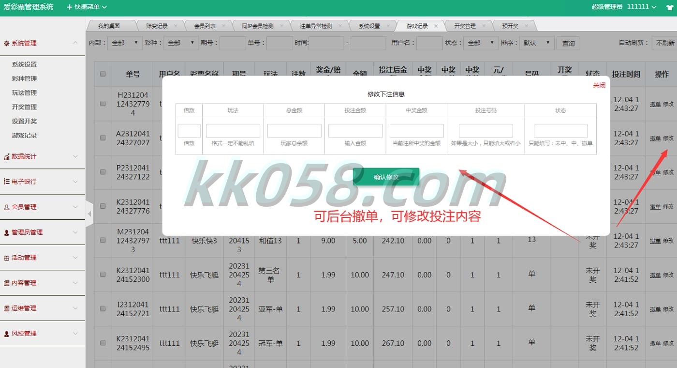Click 修改 for order K231204124152300
677x368 pixels.
click(x=668, y=275)
